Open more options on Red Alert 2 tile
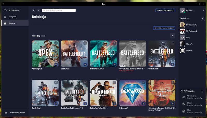This screenshot has height=118, width=207. pyautogui.click(x=172, y=82)
